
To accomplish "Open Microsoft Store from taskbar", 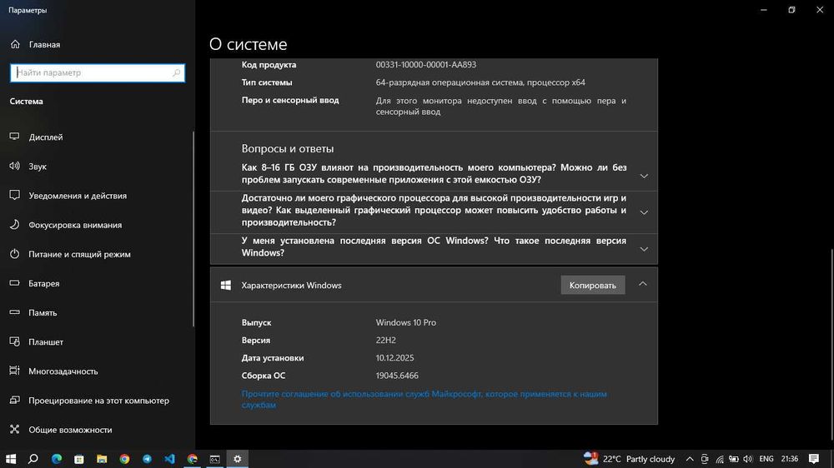I will coord(78,459).
